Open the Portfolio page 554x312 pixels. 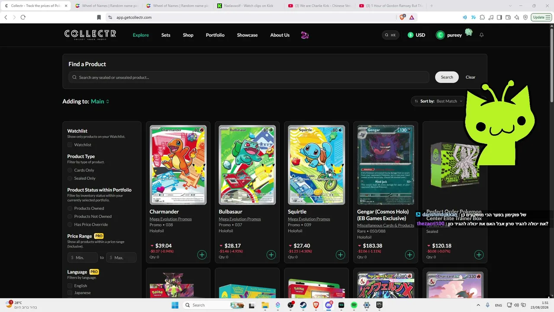click(215, 35)
